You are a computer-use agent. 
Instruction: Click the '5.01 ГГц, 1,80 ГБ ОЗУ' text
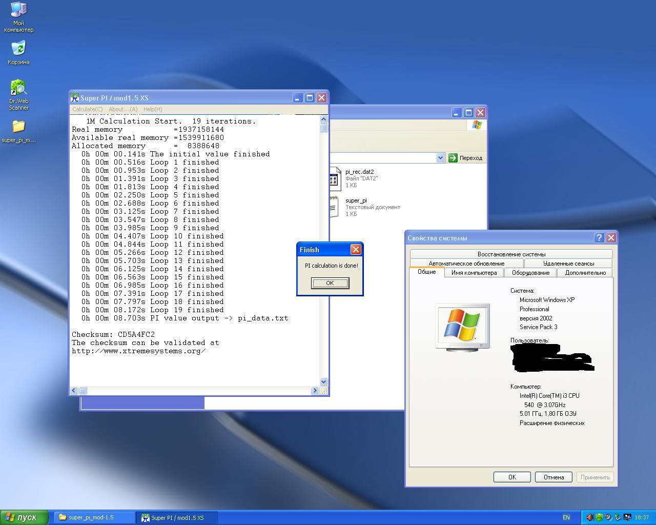pyautogui.click(x=548, y=414)
